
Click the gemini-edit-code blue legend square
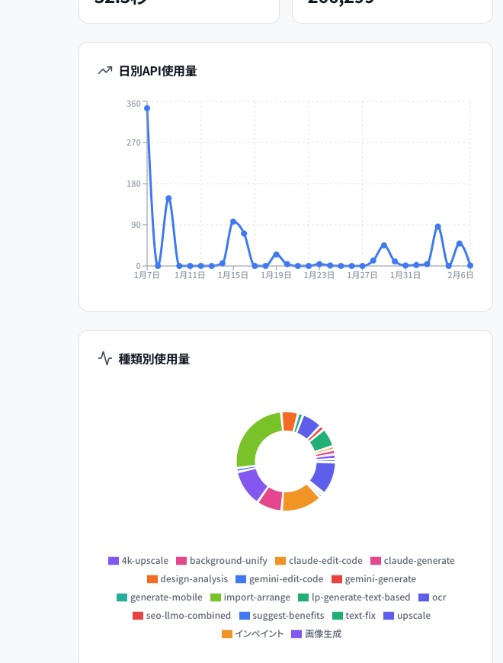click(241, 579)
